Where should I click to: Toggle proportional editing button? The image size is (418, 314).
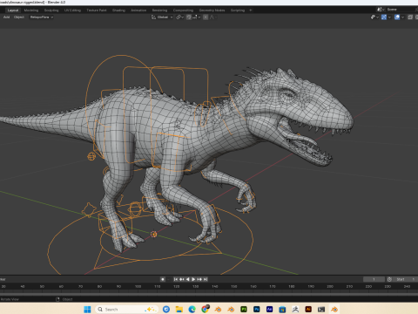[x=206, y=17]
